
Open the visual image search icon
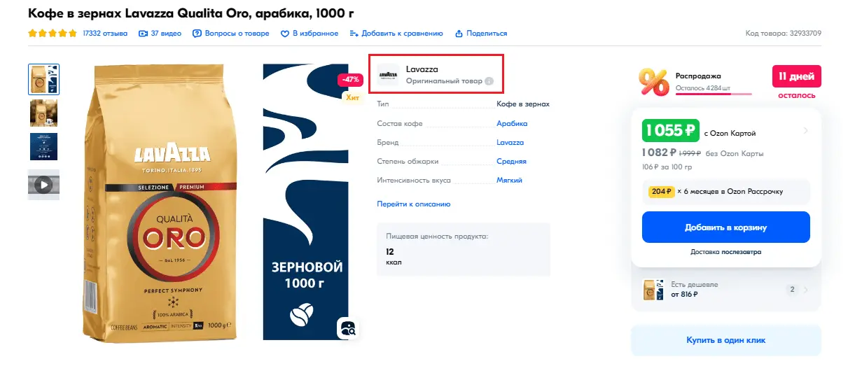tap(348, 328)
